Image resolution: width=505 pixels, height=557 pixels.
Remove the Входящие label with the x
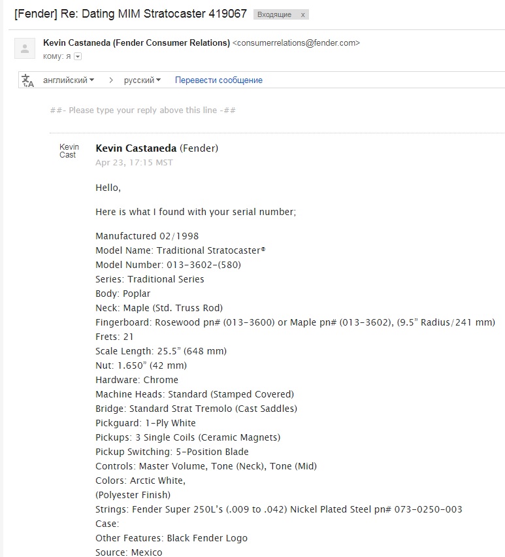(x=302, y=14)
